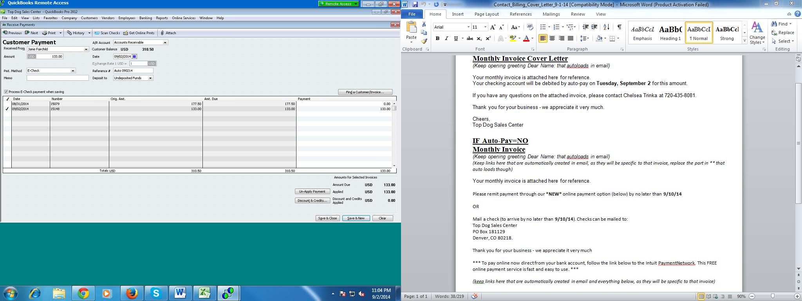
Task: Open the Deposit to dropdown
Action: point(150,78)
